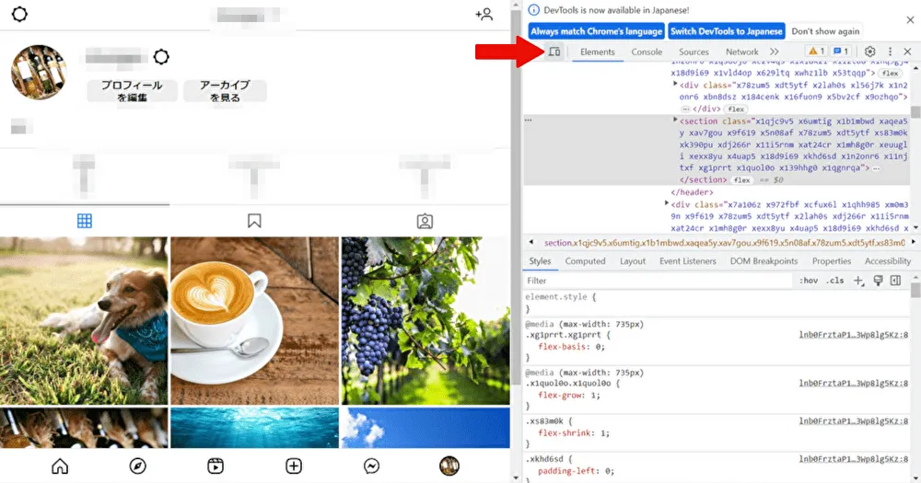The width and height of the screenshot is (921, 483).
Task: Click the section breadcrumb path
Action: 724,242
